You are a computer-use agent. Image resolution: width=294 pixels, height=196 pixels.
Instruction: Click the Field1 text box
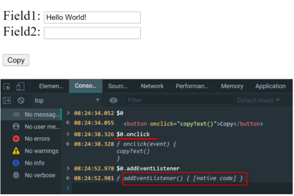point(92,17)
